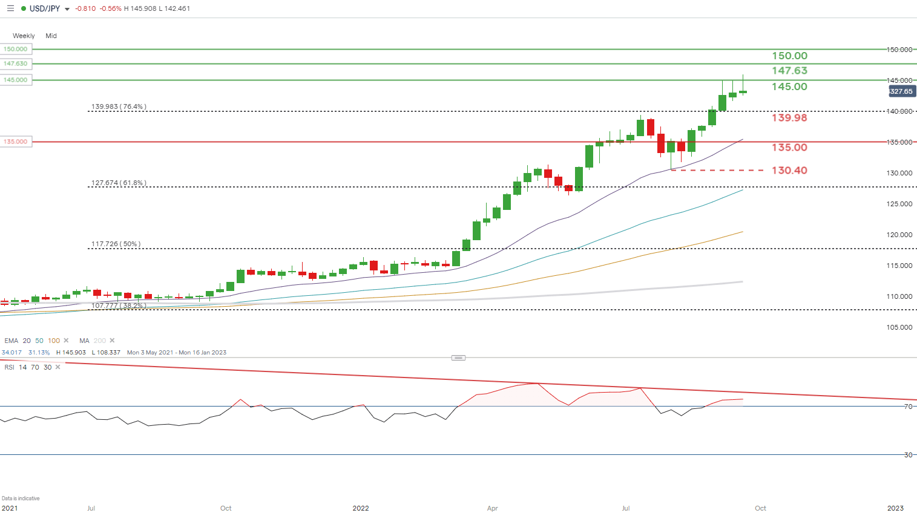Screen dimensions: 917x513
Task: Remove the RSI indicator with its X
Action: click(x=58, y=367)
